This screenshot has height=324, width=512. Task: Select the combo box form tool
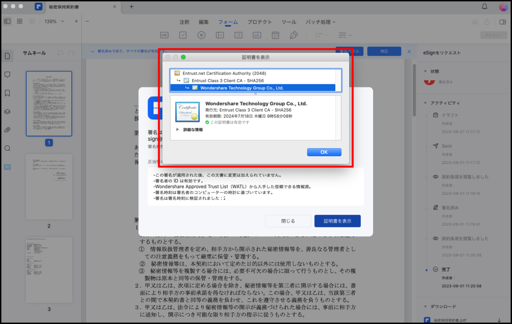(220, 35)
